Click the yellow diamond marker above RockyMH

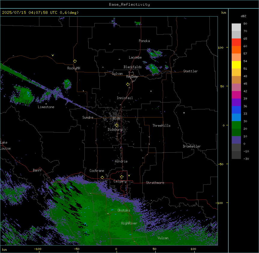coord(75,61)
